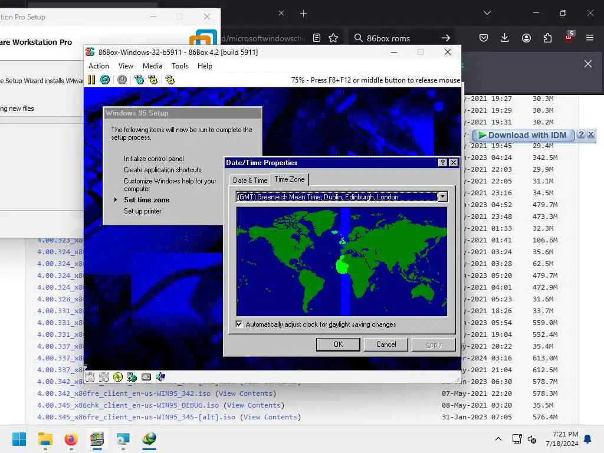
Task: Close the dark Firefox notification bar
Action: click(x=588, y=64)
